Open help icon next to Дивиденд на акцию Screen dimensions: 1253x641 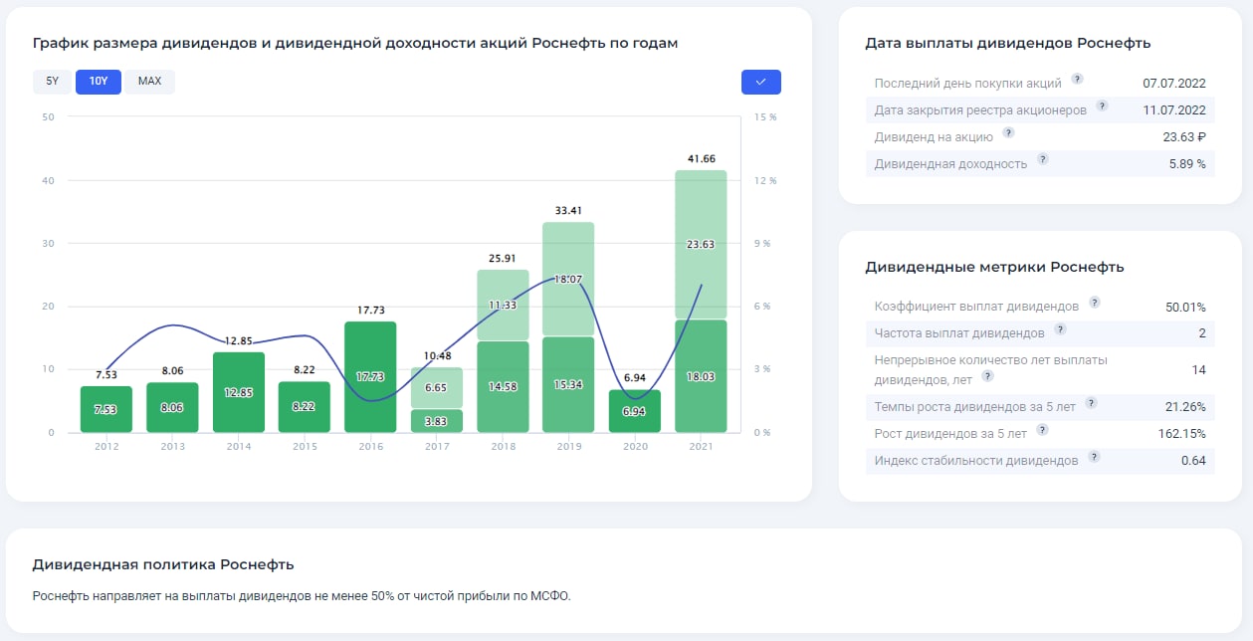[x=1008, y=133]
